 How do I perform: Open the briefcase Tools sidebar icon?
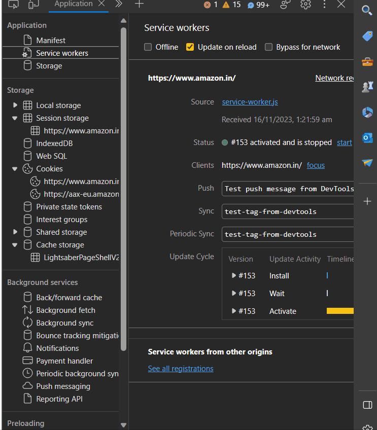click(x=367, y=61)
